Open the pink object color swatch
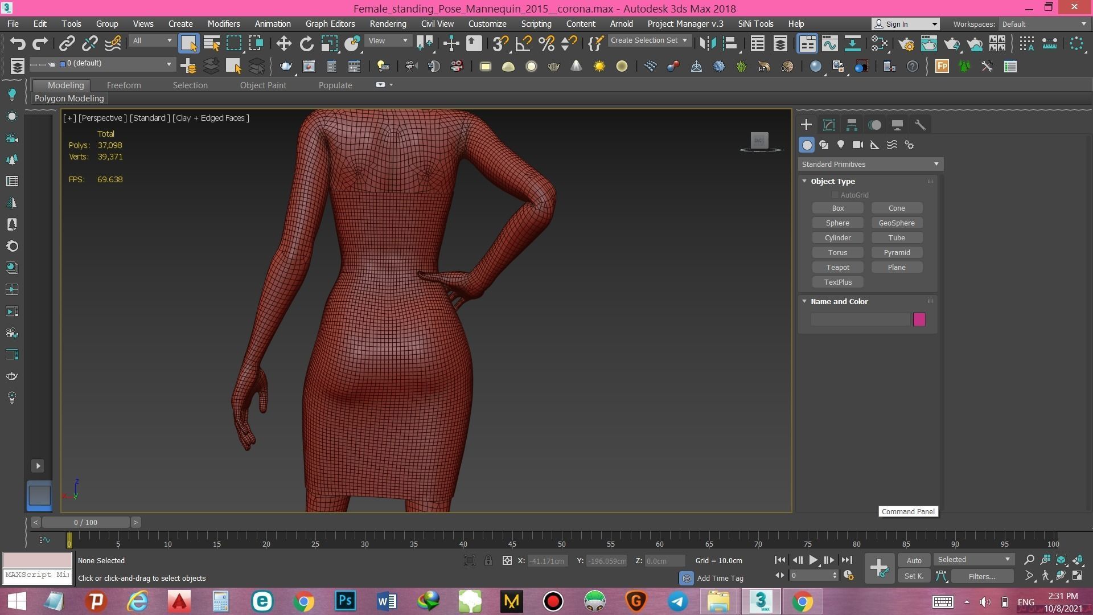Image resolution: width=1093 pixels, height=615 pixels. (919, 319)
